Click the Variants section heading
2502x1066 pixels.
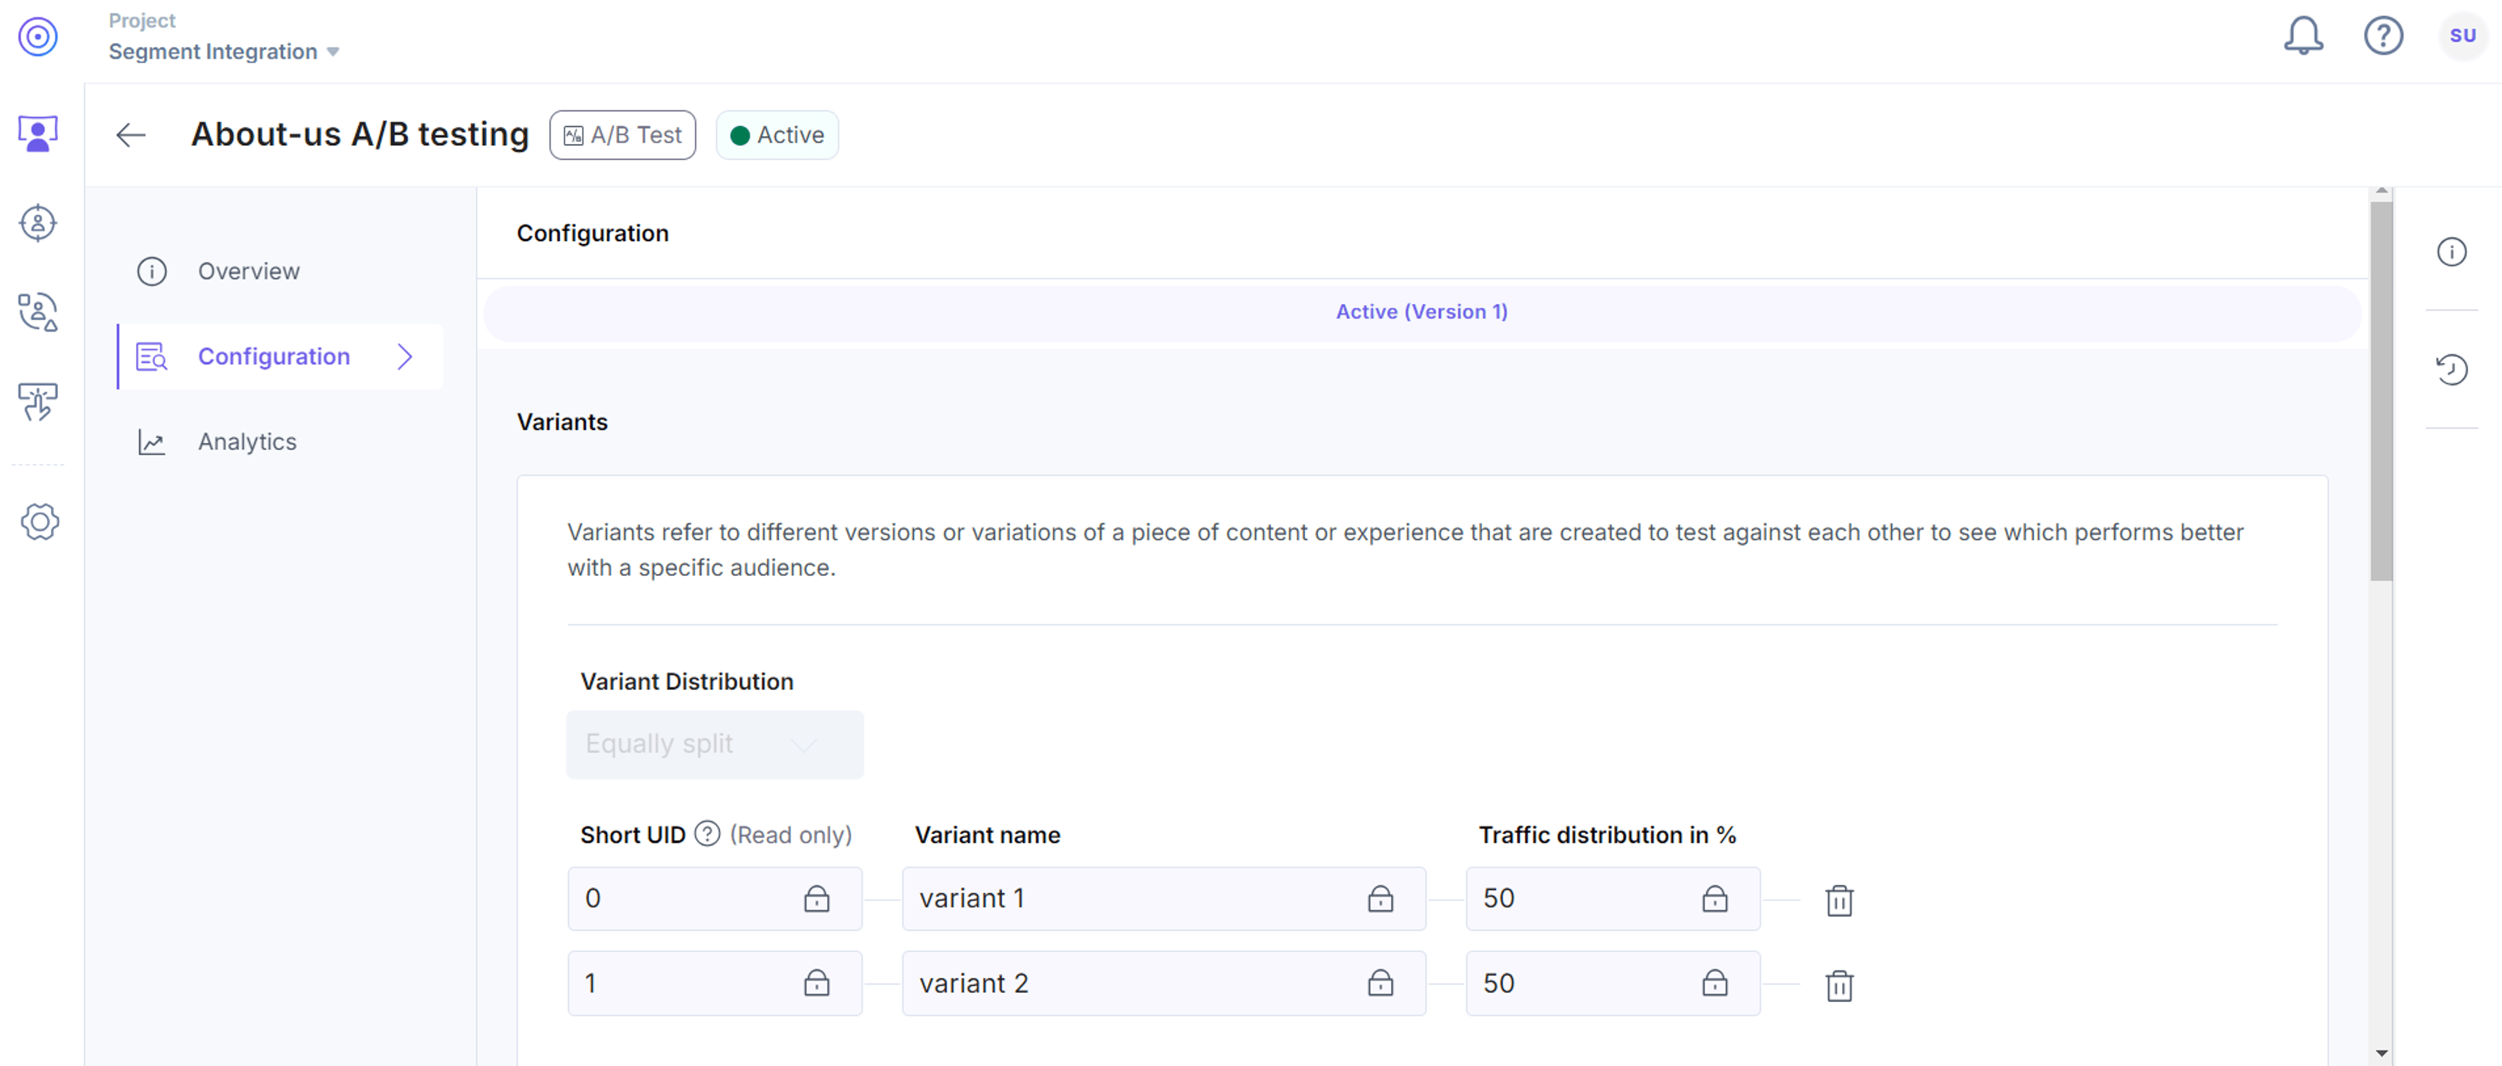coord(562,422)
